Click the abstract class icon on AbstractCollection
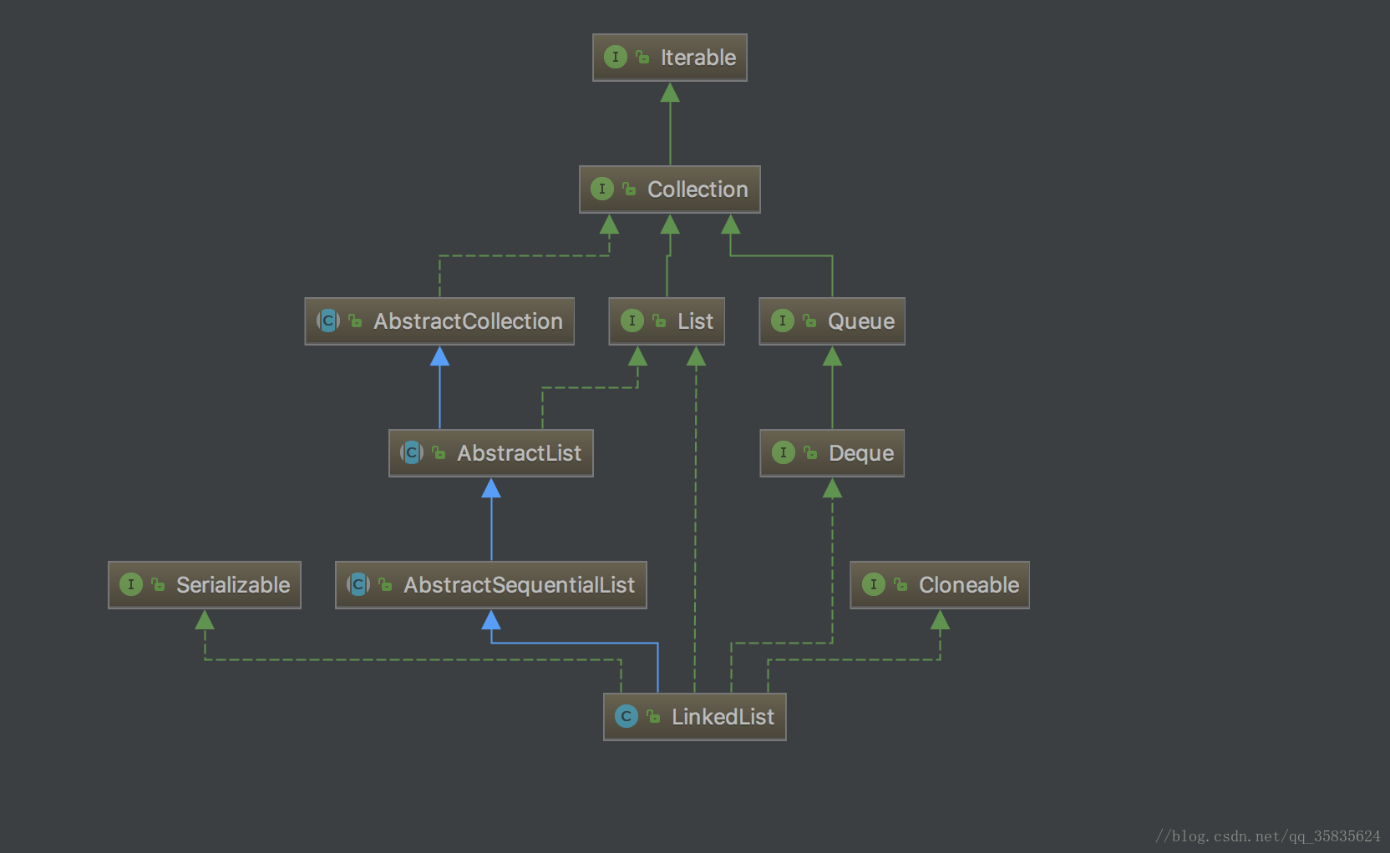1390x853 pixels. (328, 321)
